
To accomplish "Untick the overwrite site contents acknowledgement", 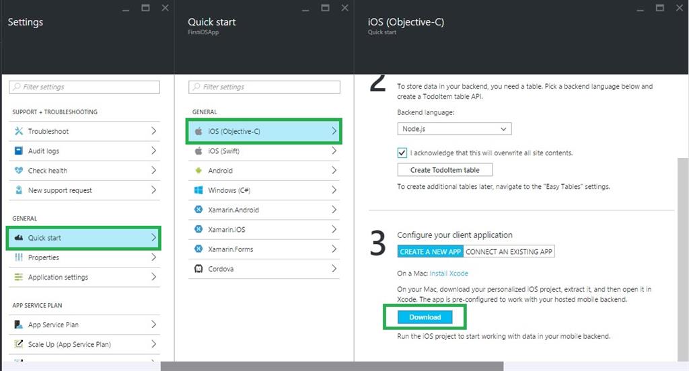I will 402,153.
